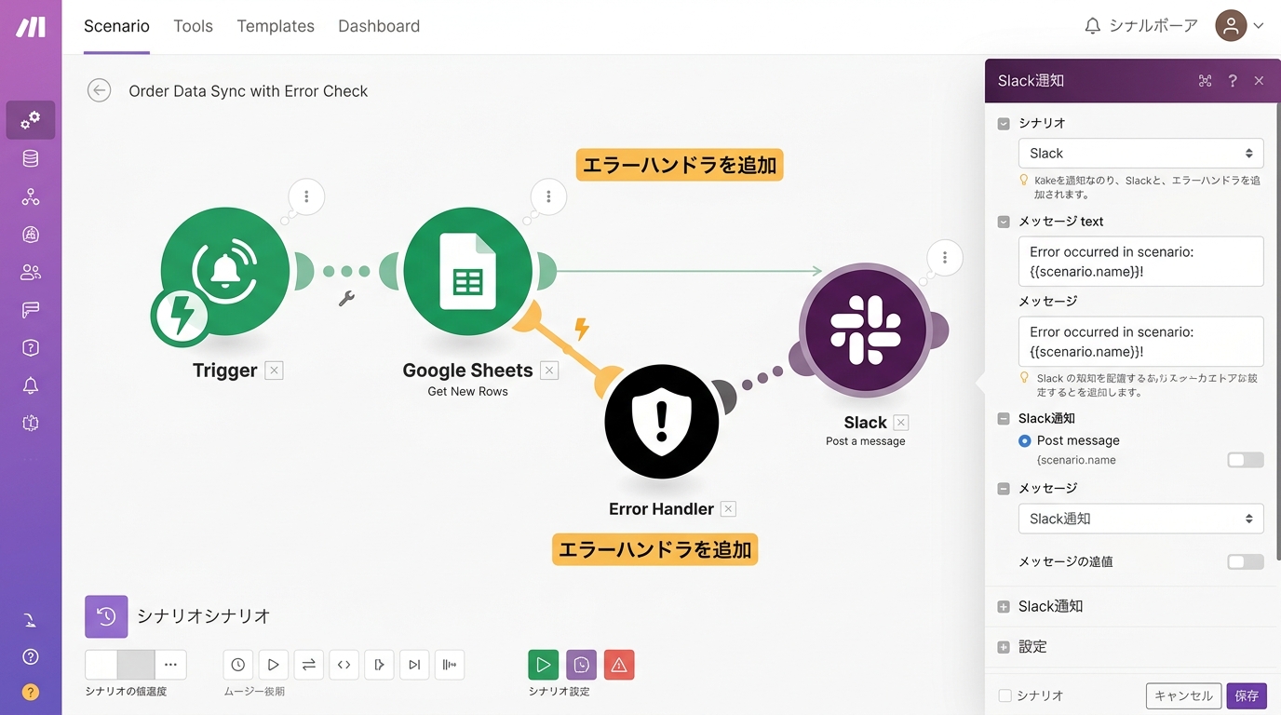The image size is (1281, 715).
Task: Click the red warning triangle toolbar button
Action: 619,665
